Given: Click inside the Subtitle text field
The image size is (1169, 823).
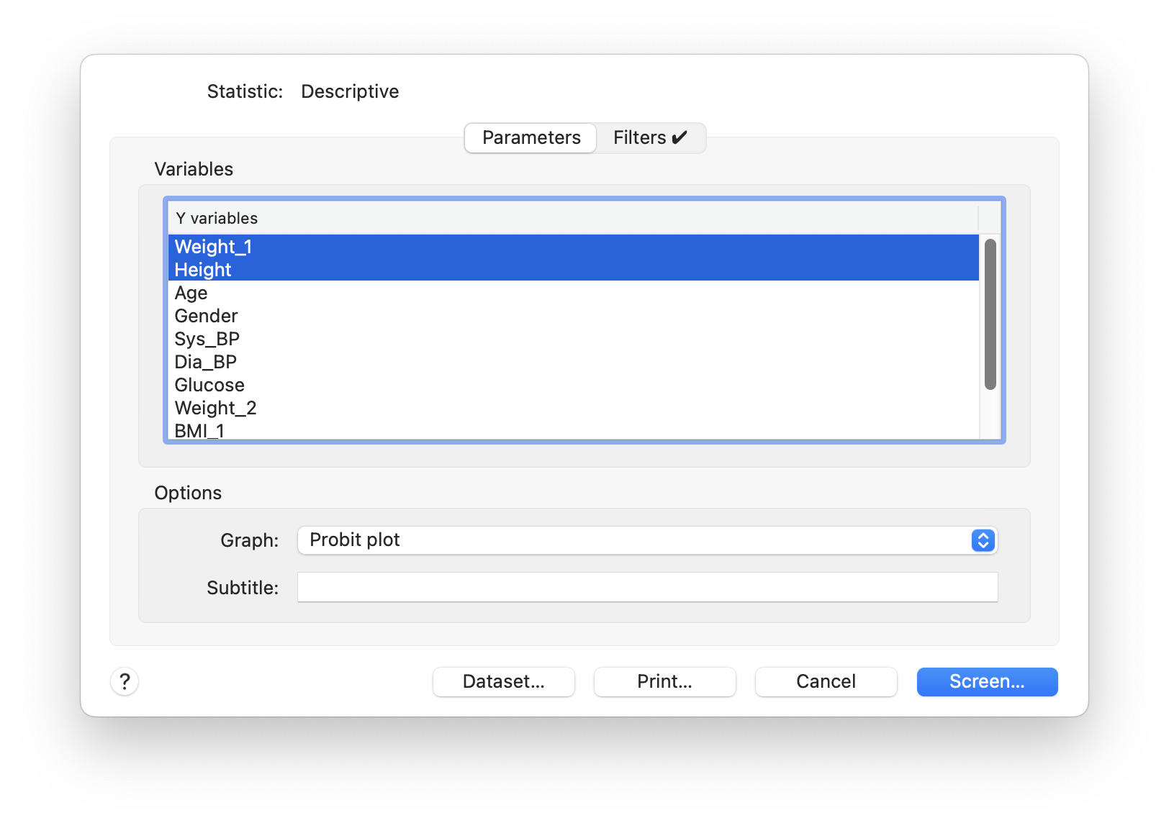Looking at the screenshot, I should tap(646, 587).
